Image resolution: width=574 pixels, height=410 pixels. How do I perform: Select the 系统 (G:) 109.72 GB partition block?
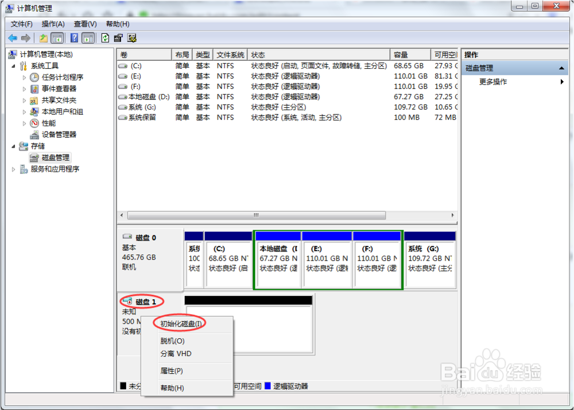pyautogui.click(x=430, y=260)
